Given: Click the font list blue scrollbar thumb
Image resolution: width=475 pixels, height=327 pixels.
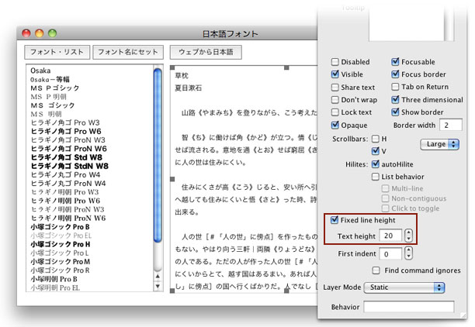Looking at the screenshot, I should 158,156.
